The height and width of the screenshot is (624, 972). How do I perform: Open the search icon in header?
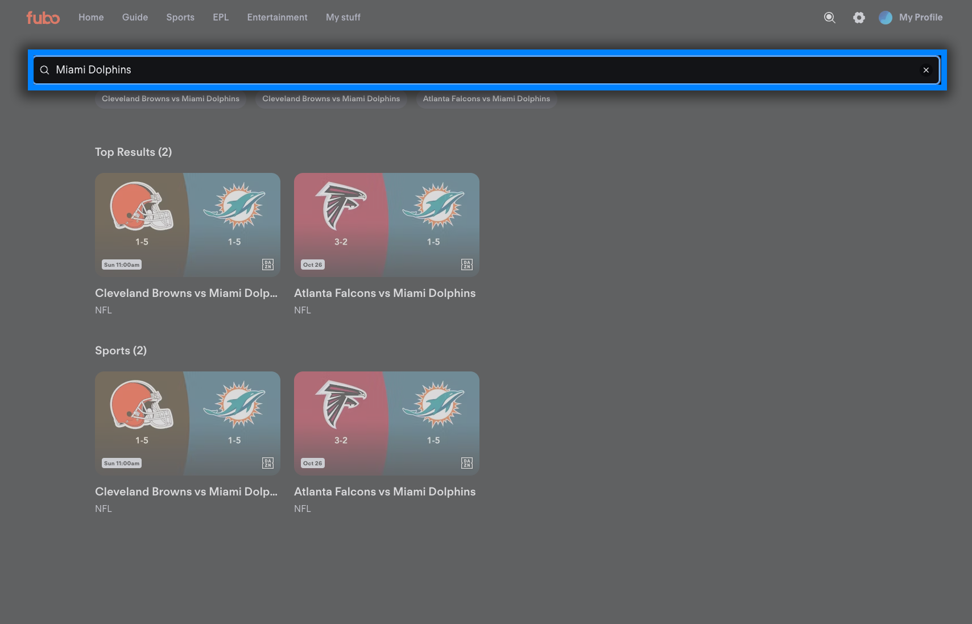click(x=830, y=18)
